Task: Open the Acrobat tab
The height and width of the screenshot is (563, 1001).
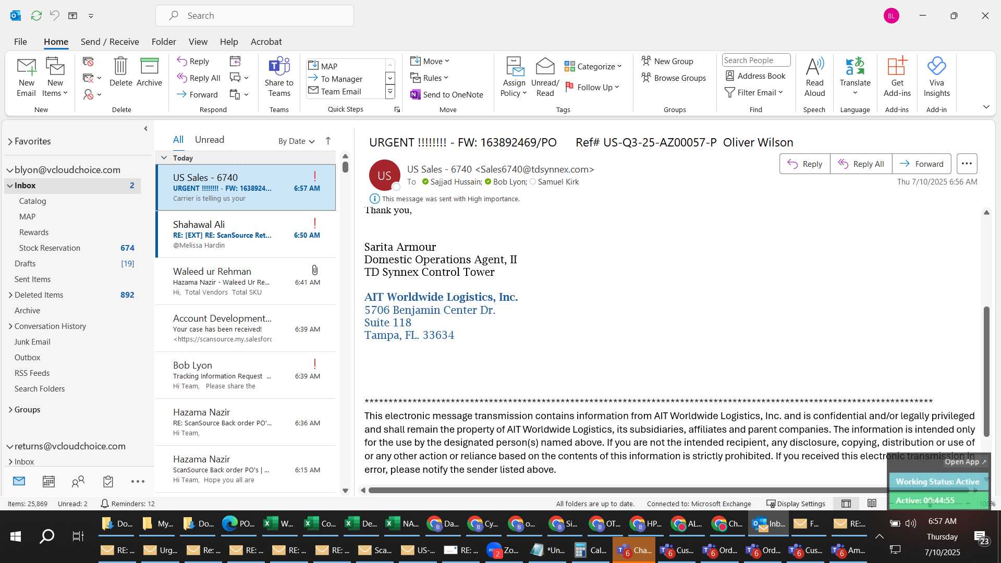Action: 266,42
